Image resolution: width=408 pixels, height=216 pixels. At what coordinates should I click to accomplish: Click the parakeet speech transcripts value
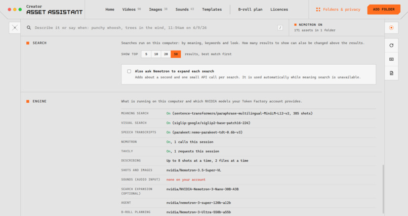point(207,133)
